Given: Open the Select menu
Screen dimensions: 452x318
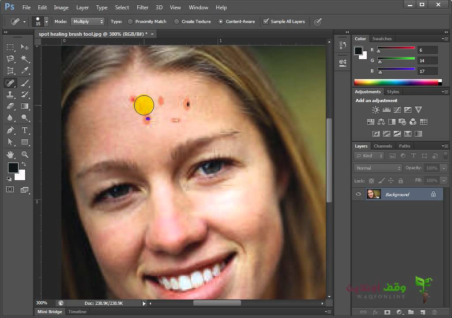Looking at the screenshot, I should tap(122, 8).
